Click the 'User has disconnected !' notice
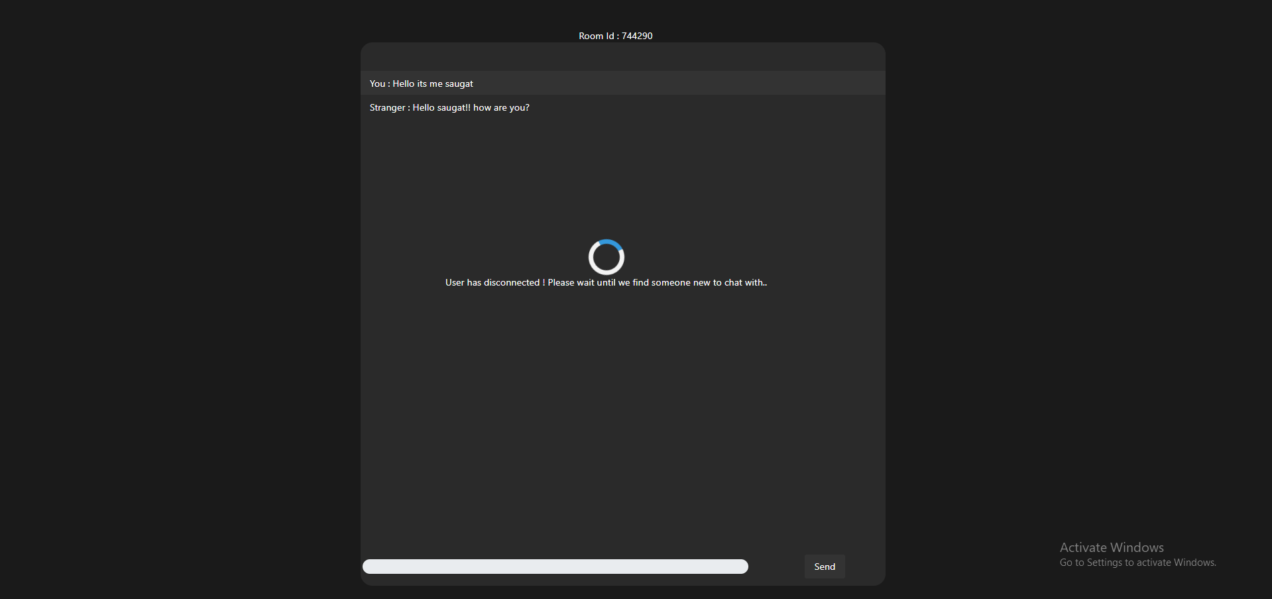This screenshot has height=599, width=1272. pos(494,282)
